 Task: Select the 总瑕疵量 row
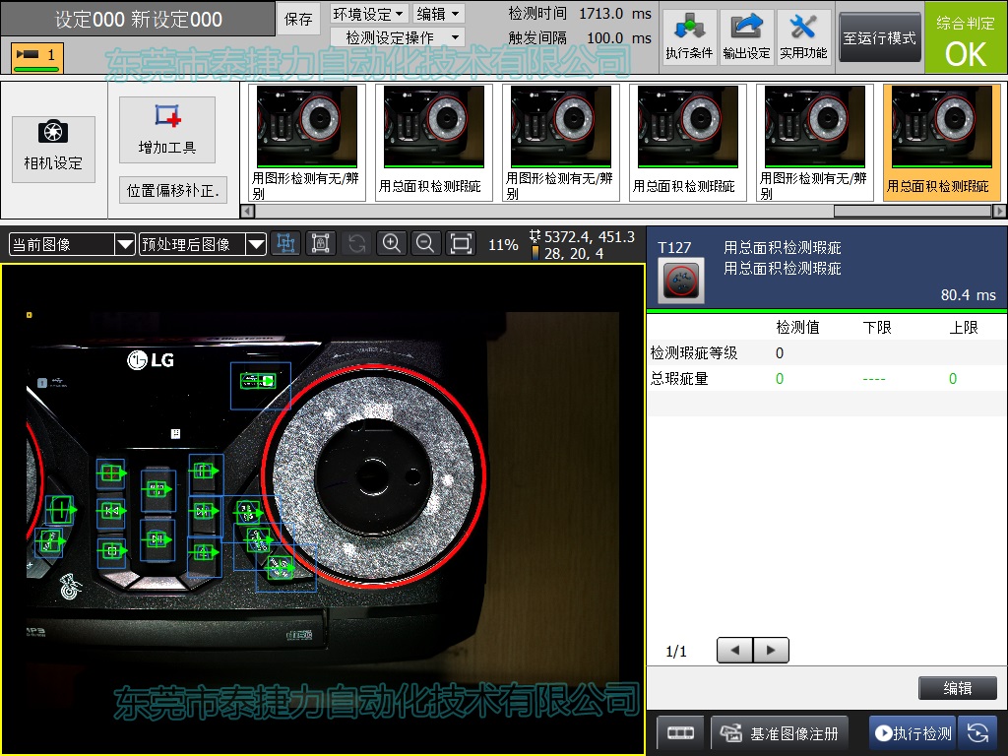827,379
